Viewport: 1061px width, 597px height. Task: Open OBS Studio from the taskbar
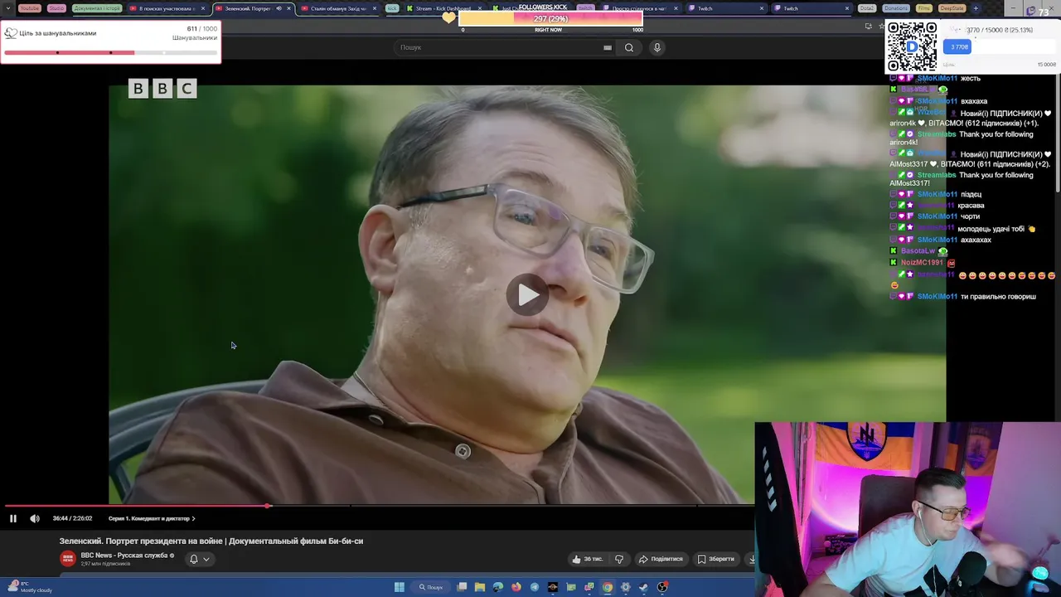point(662,587)
